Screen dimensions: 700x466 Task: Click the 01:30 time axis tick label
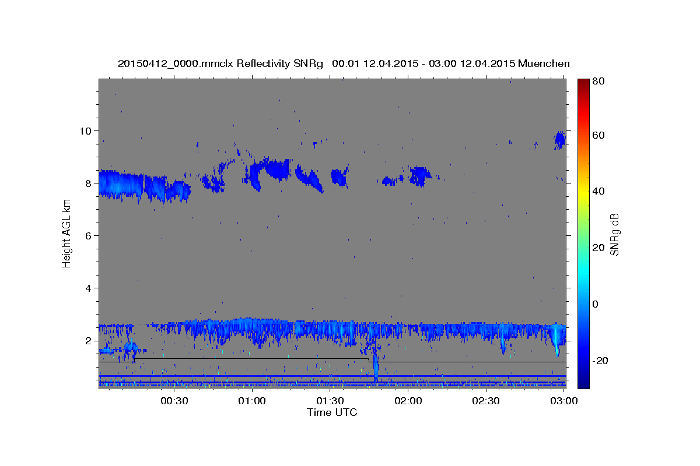(330, 401)
